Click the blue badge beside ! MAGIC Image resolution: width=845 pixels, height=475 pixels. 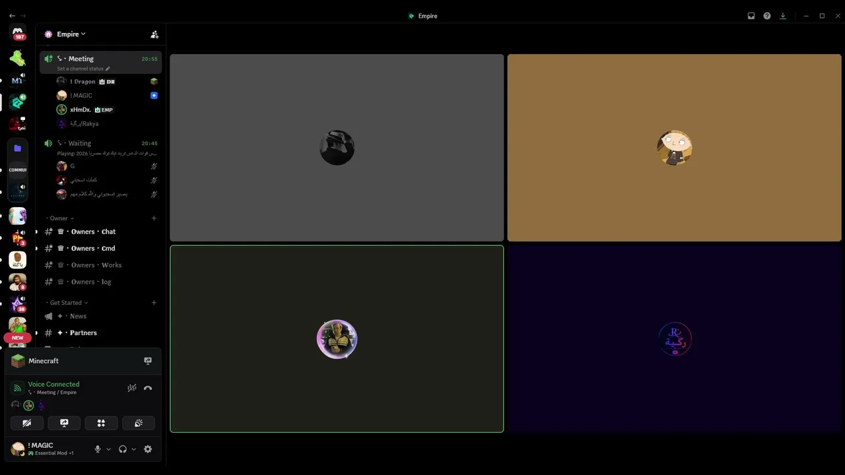(x=154, y=96)
